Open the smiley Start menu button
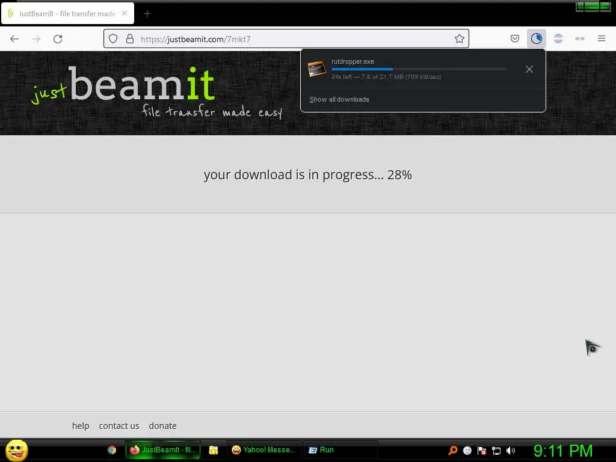Image resolution: width=616 pixels, height=462 pixels. coord(16,450)
